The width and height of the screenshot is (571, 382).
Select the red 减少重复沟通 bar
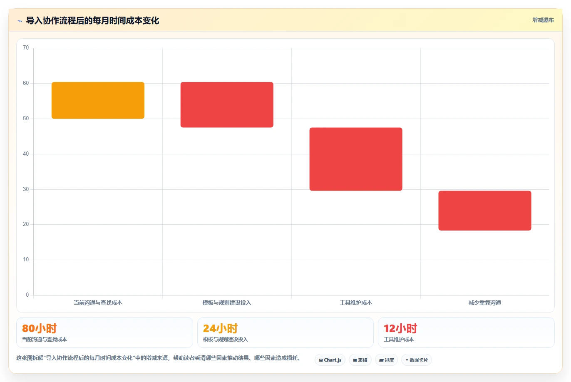[x=485, y=211]
